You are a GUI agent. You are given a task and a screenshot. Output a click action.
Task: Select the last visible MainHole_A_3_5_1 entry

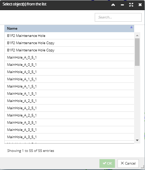tap(69, 137)
